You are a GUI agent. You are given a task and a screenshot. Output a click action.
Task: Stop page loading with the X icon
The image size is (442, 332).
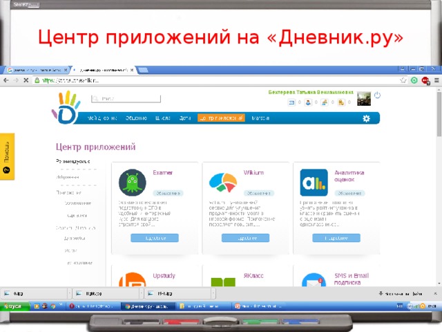click(x=26, y=80)
